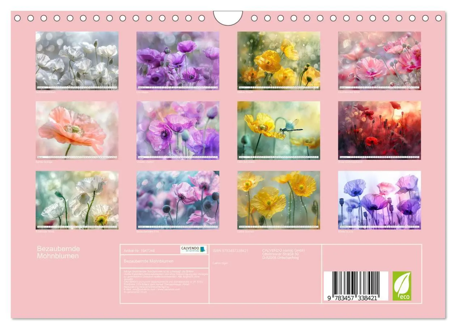The width and height of the screenshot is (456, 329).
Task: Click the CALVENDO publisher logo
Action: [x=191, y=250]
